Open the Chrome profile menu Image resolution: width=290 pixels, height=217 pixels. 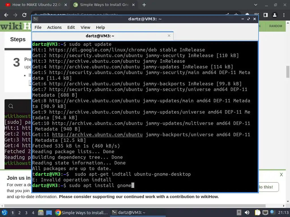coord(275,15)
